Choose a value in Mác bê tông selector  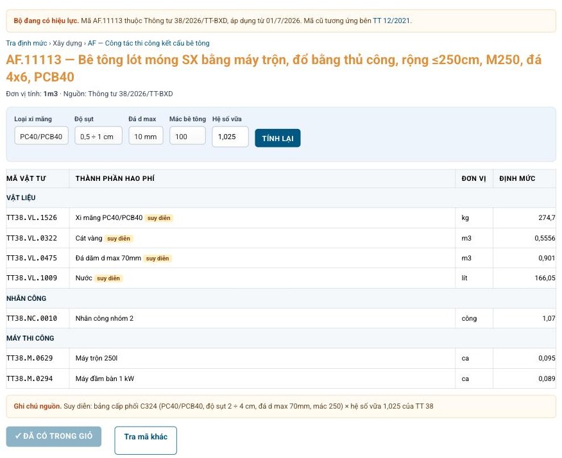pos(187,137)
